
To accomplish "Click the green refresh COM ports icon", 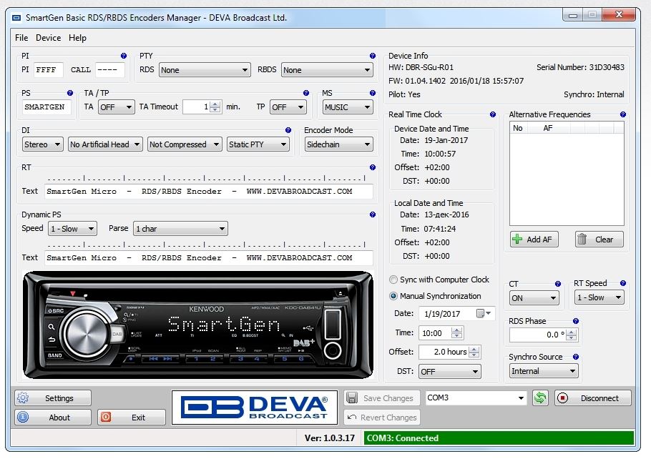I will tap(540, 398).
